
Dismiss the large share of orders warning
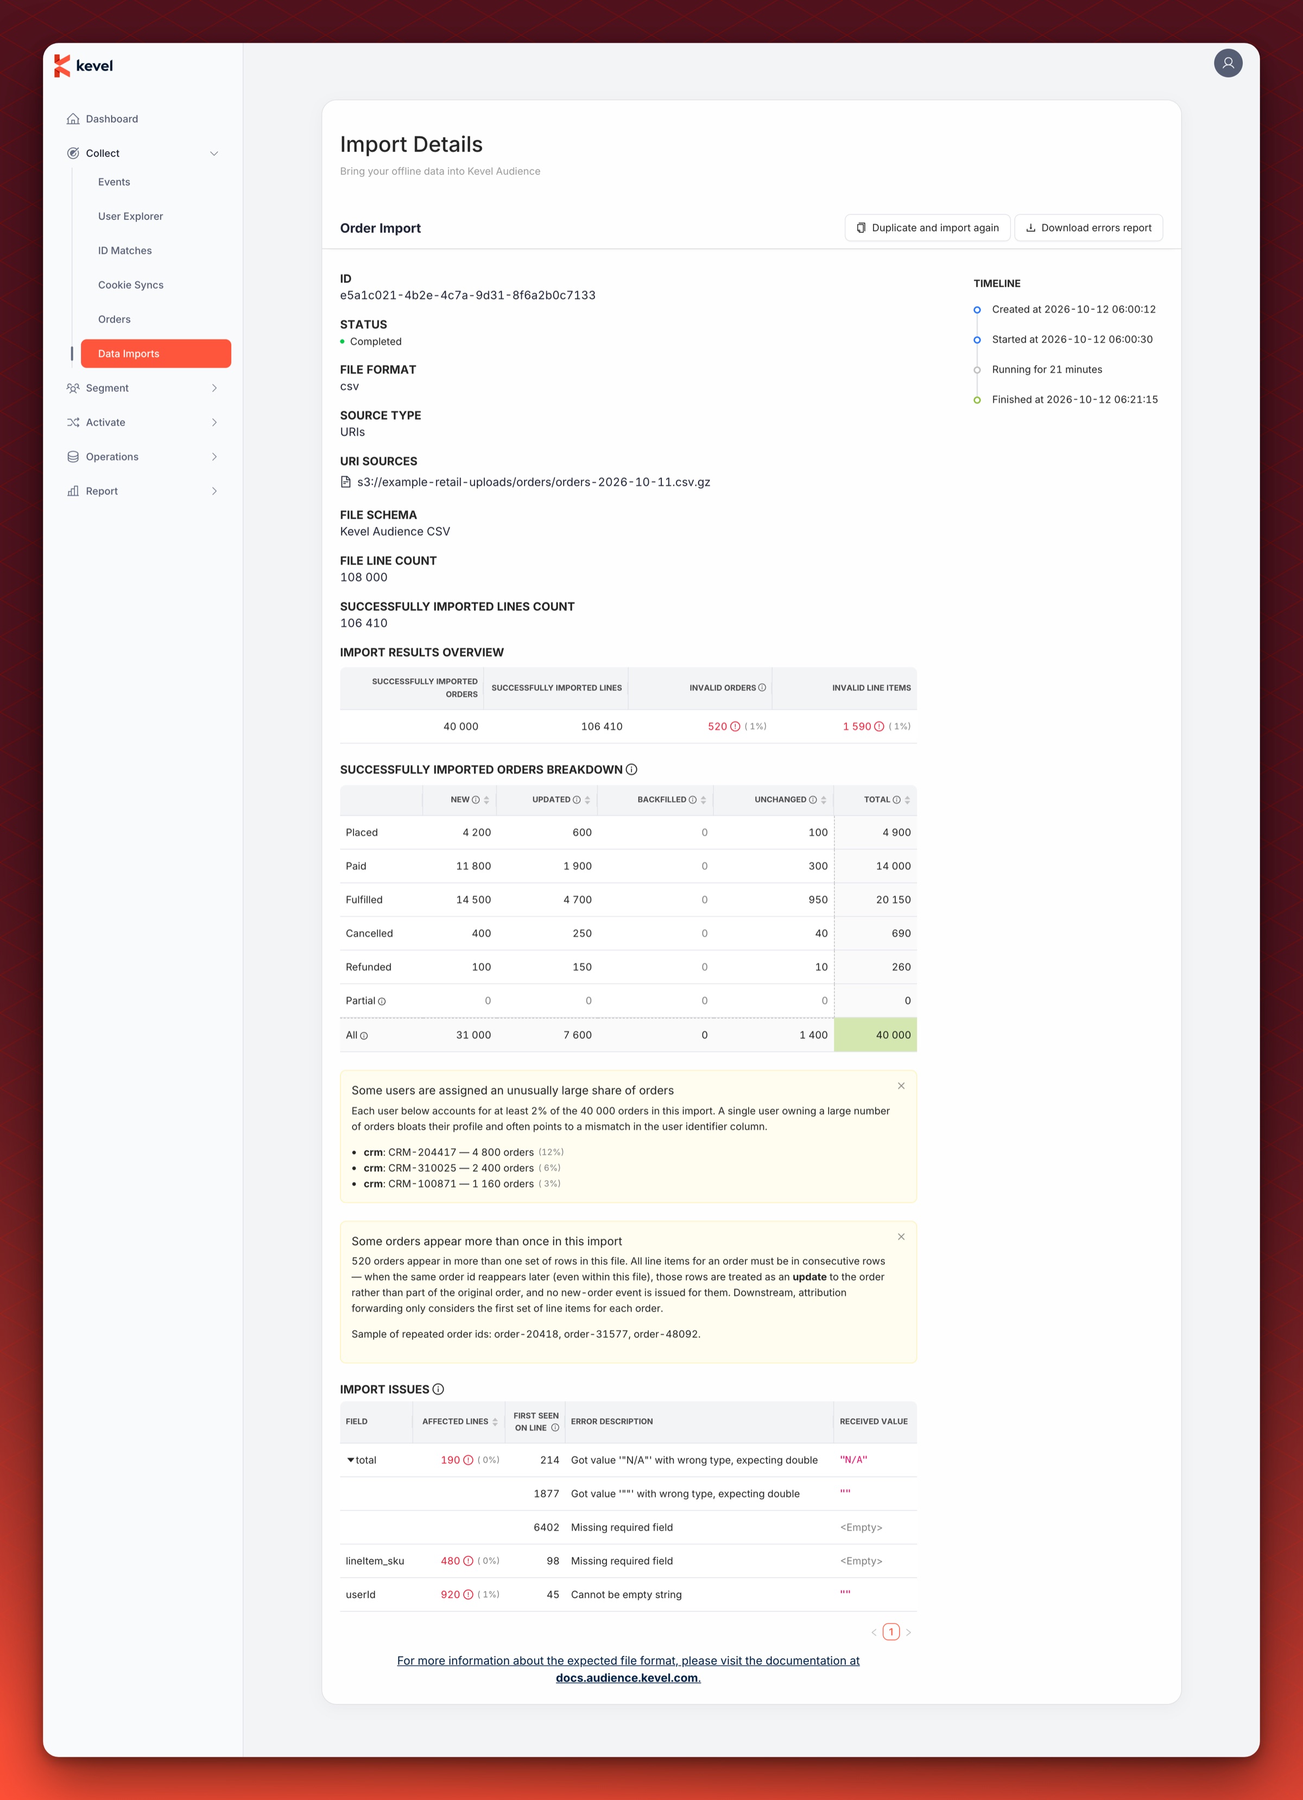pyautogui.click(x=901, y=1086)
